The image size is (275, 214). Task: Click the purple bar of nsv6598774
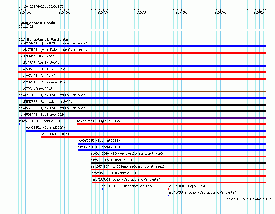point(142,118)
